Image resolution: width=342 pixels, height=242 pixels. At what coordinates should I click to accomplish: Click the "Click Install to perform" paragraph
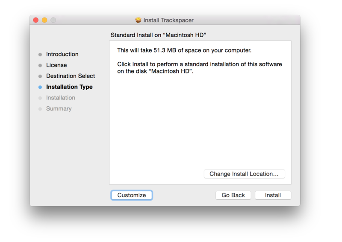pyautogui.click(x=200, y=67)
